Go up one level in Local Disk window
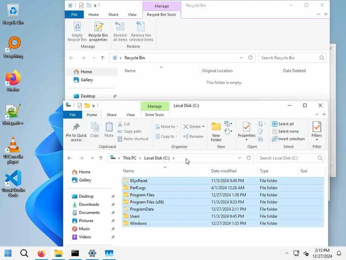The height and width of the screenshot is (260, 346). click(x=101, y=158)
